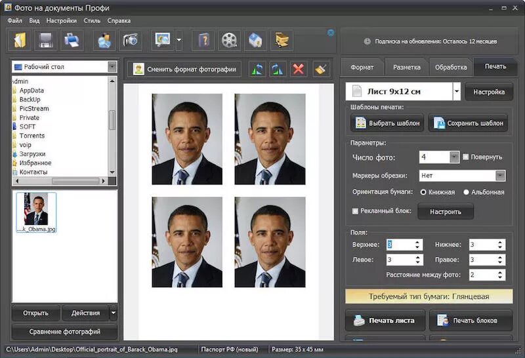Clear with the brush icon
This screenshot has height=358, width=525.
[x=321, y=70]
